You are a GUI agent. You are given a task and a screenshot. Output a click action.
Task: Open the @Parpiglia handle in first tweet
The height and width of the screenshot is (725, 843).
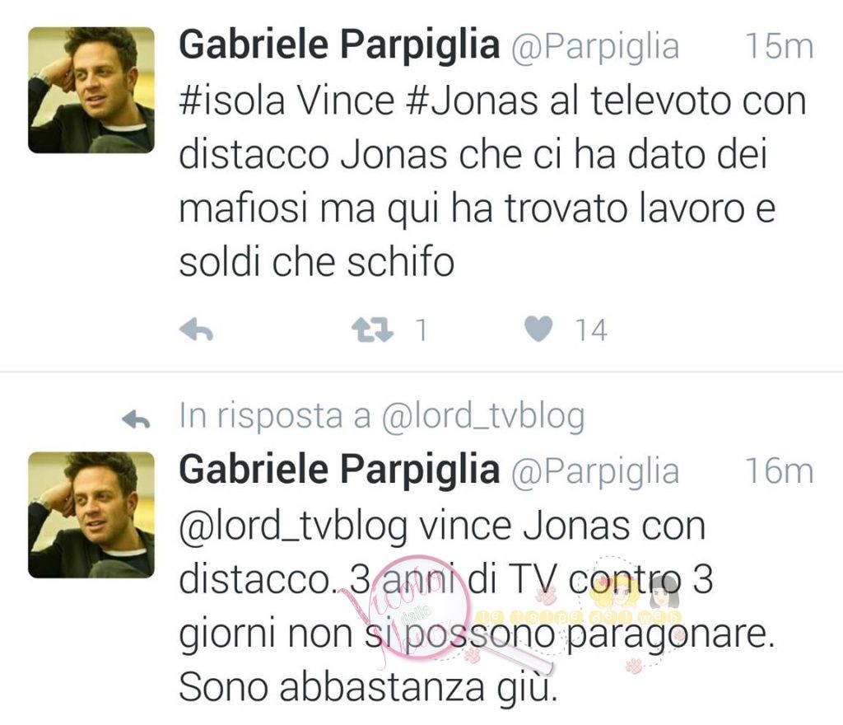pos(594,47)
